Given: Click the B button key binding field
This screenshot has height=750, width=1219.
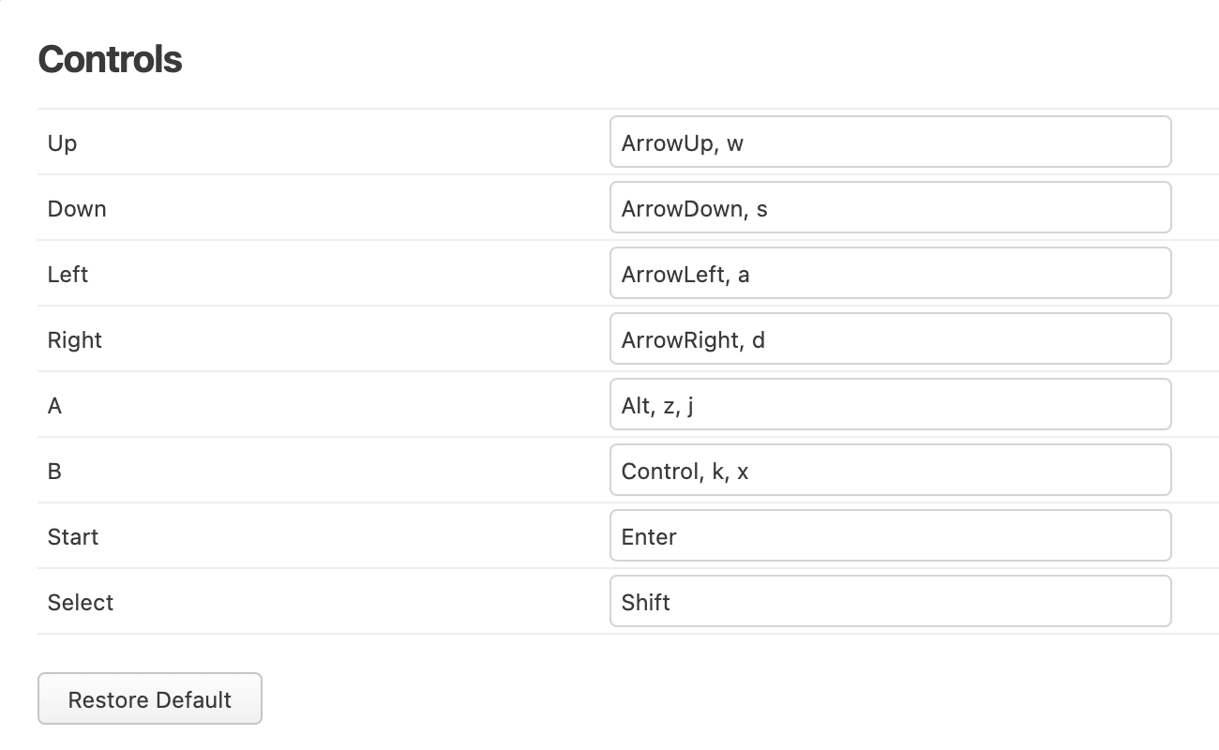Looking at the screenshot, I should (890, 471).
